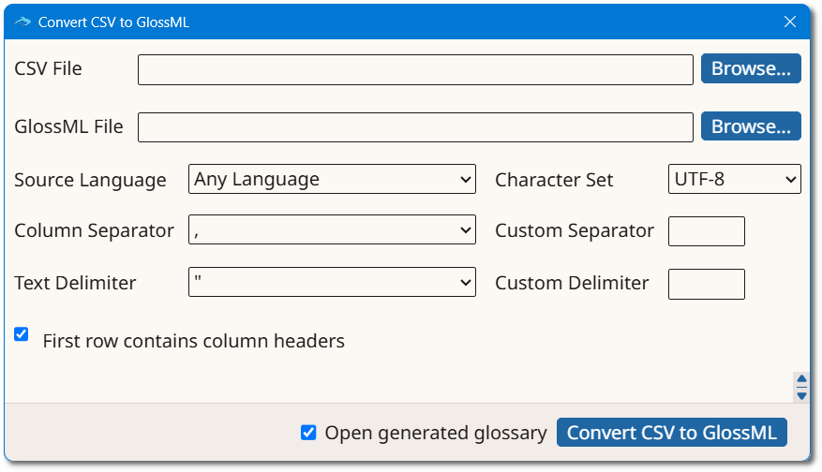Click the First row contains column headers text

(x=193, y=341)
